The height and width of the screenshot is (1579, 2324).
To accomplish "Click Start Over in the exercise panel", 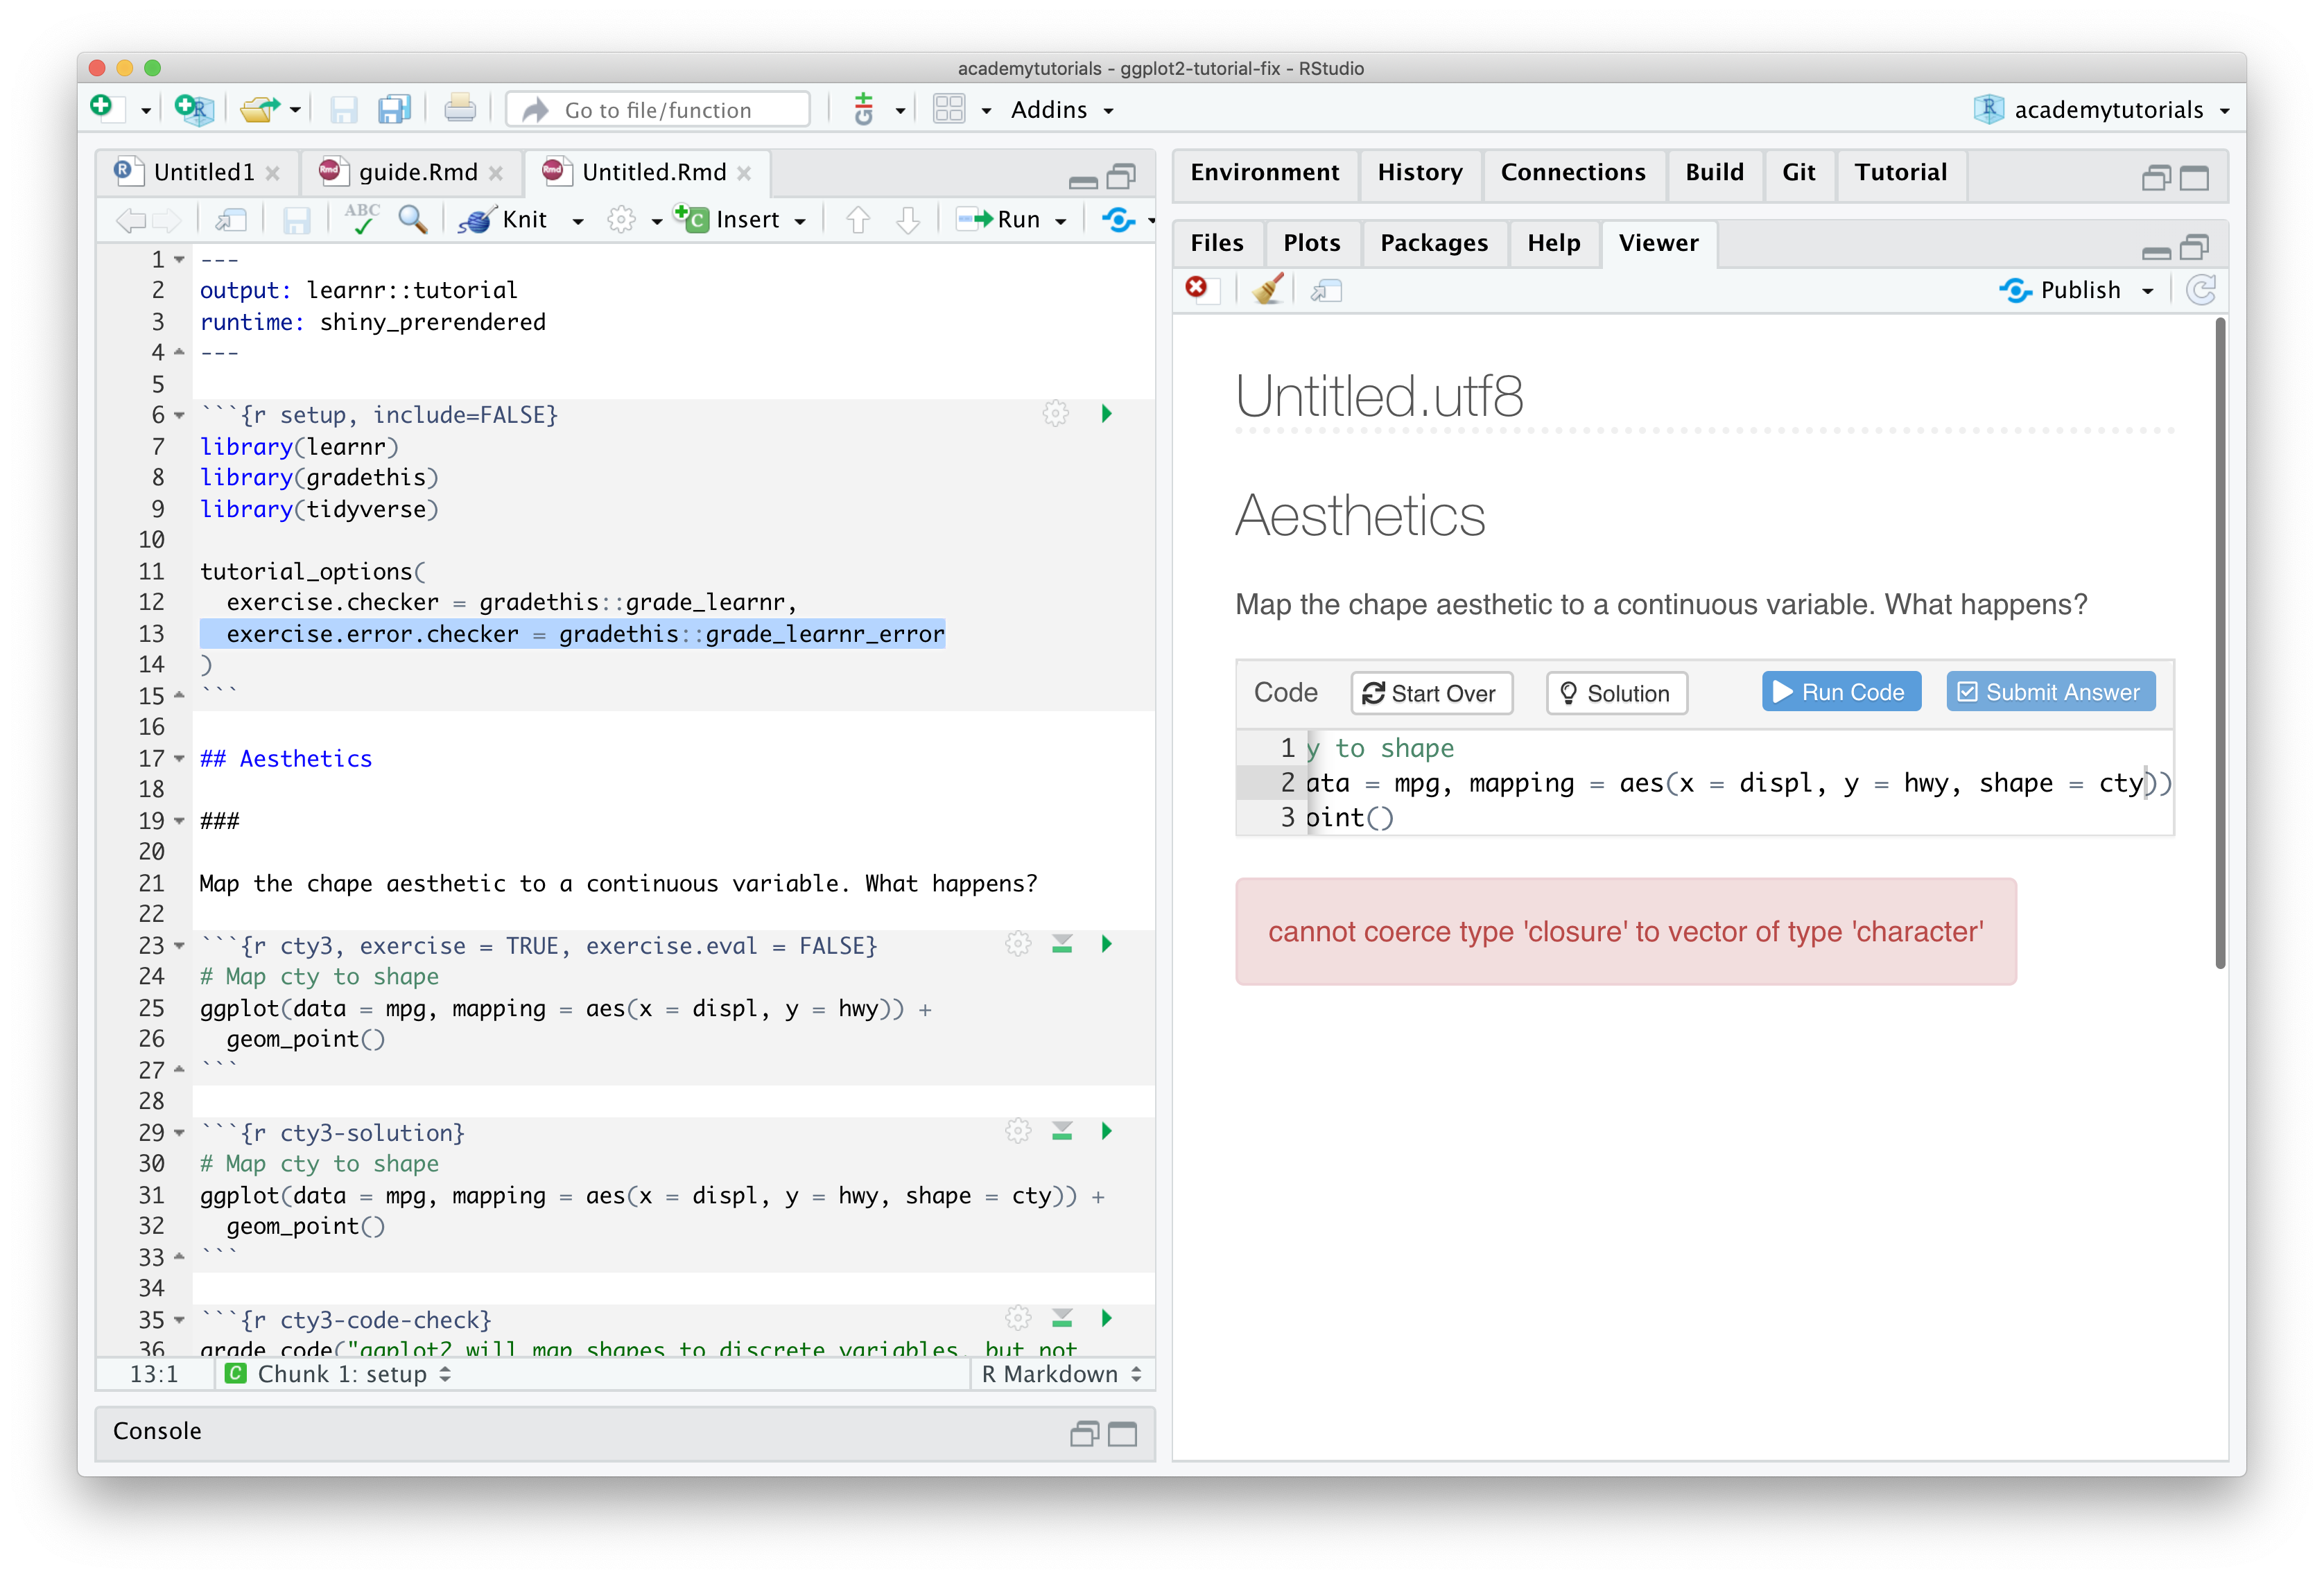I will 1431,693.
